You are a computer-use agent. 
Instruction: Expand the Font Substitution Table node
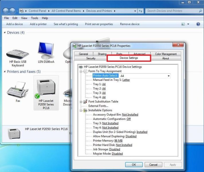(x=81, y=102)
